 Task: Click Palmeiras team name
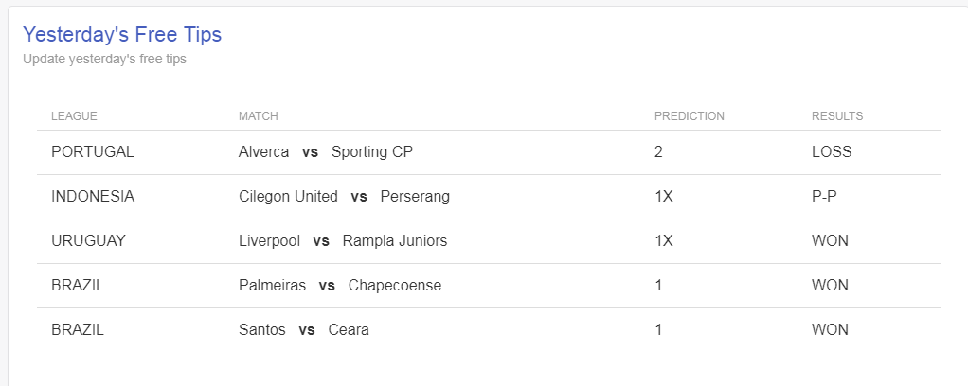(272, 285)
